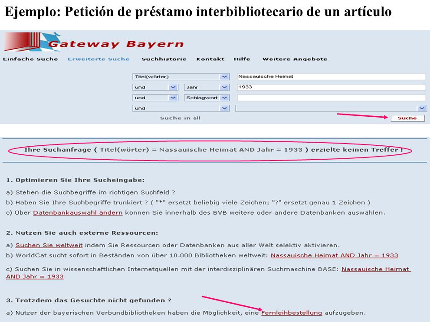The image size is (430, 322).
Task: Click slide title 'Ejemplo: Petición de préstamo interbibliotecario'
Action: coord(198,12)
